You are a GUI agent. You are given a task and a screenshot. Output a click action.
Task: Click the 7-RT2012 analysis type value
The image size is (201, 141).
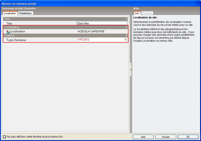click(83, 40)
